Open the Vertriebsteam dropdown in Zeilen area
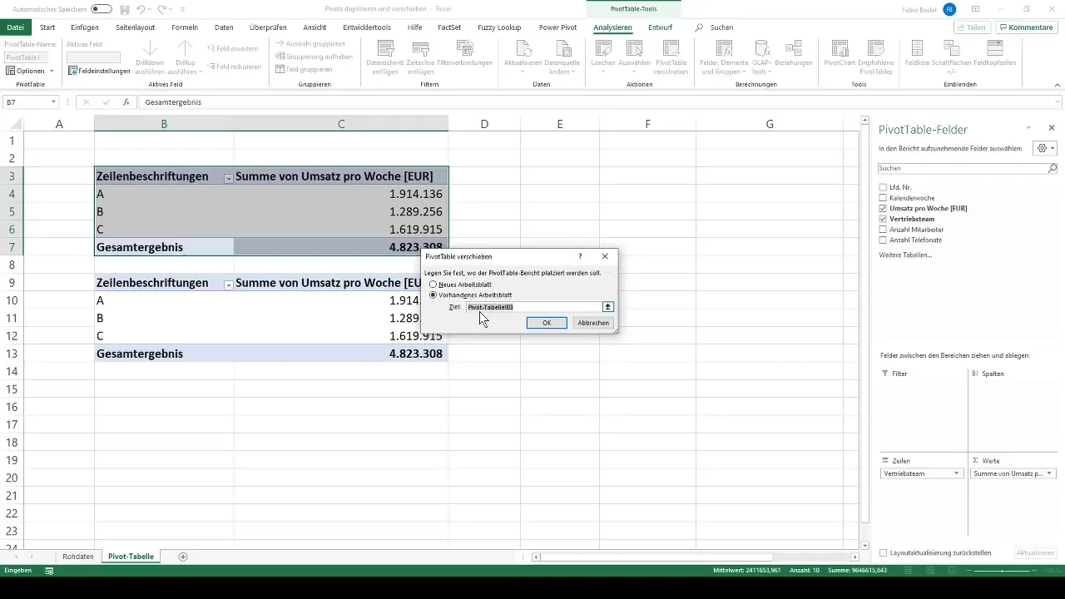 click(957, 473)
